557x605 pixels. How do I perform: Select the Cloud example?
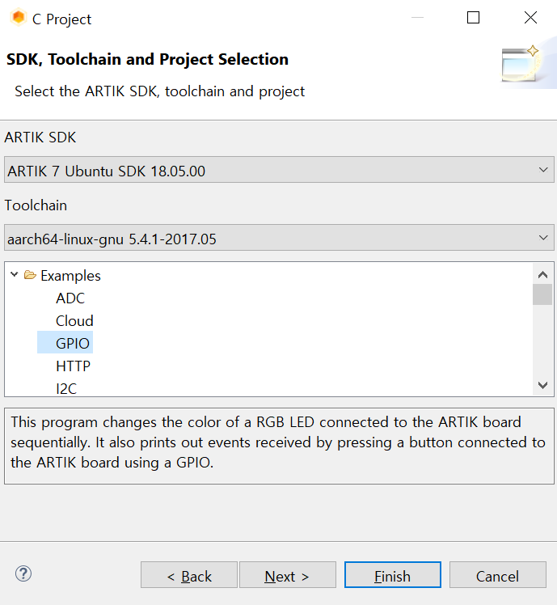coord(74,320)
